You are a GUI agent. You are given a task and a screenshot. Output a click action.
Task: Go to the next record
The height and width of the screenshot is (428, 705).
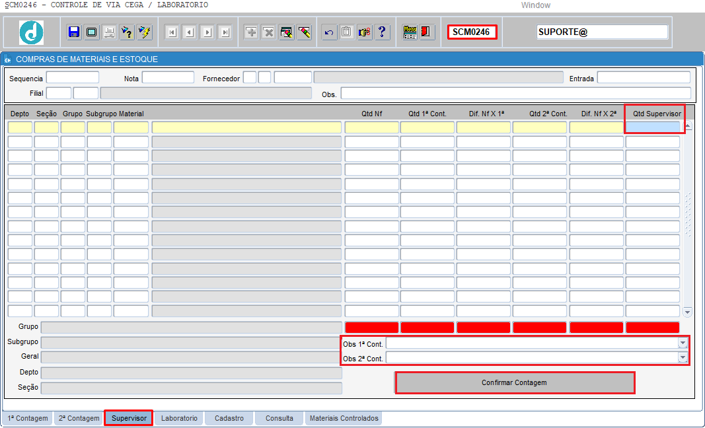click(207, 32)
